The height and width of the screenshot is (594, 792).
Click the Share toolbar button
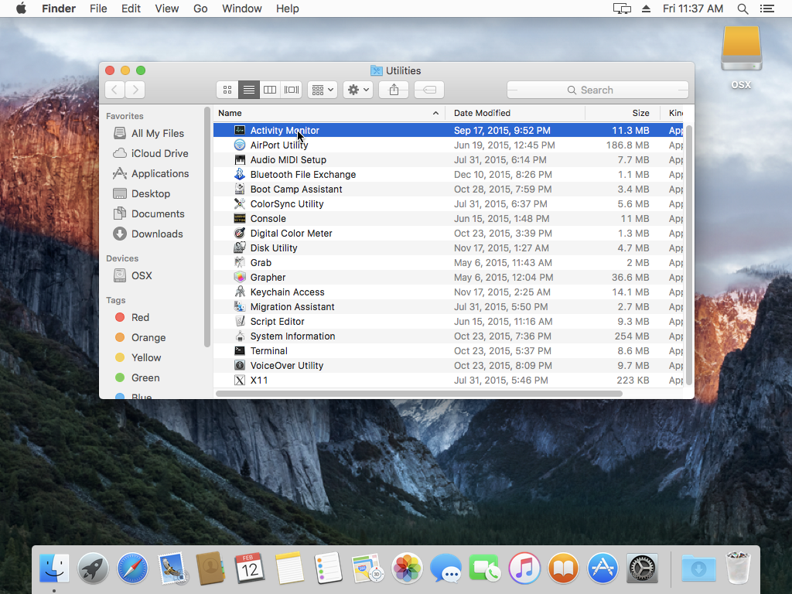394,90
